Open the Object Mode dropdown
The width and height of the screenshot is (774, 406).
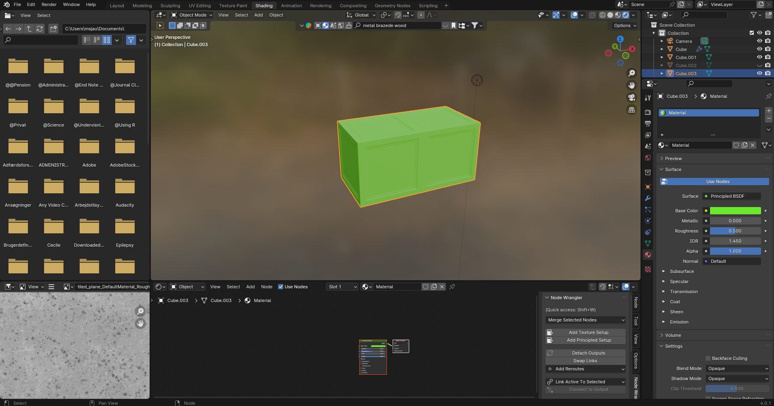pos(191,15)
